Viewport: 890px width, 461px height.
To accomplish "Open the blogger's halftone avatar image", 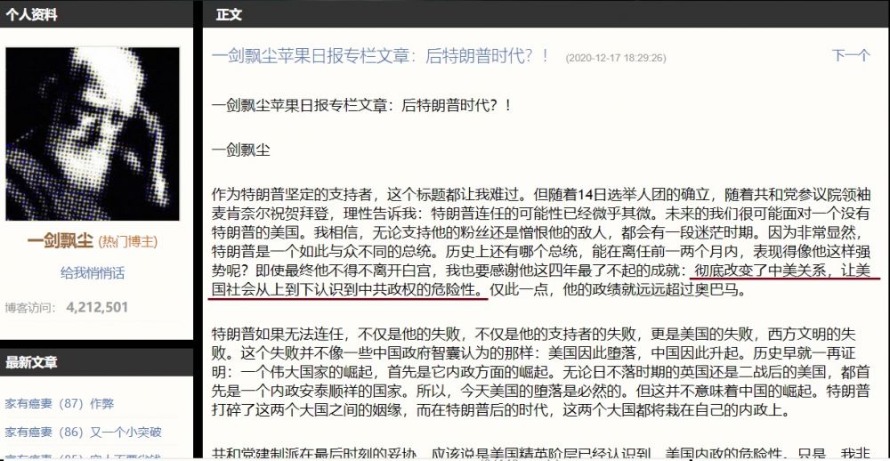I will [x=93, y=133].
